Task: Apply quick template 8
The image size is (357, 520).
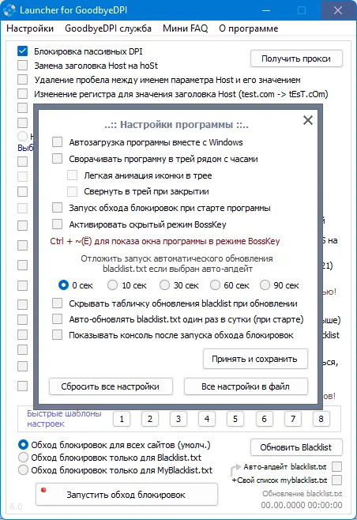Action: click(x=321, y=419)
